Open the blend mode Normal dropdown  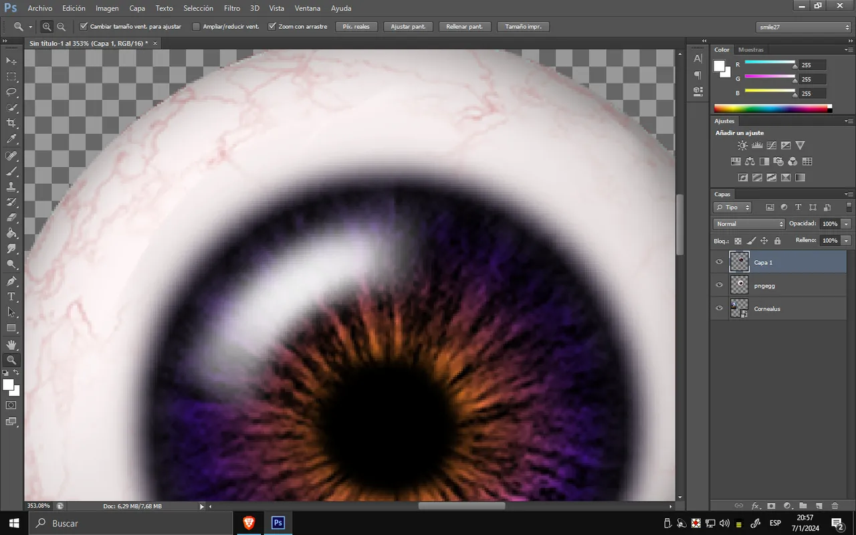click(x=749, y=224)
